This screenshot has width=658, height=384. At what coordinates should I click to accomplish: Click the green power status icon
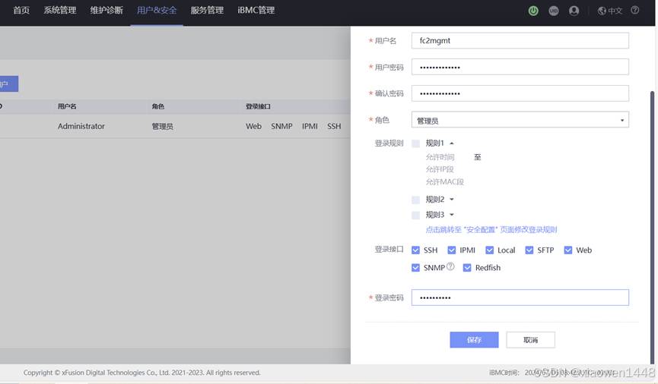(533, 11)
